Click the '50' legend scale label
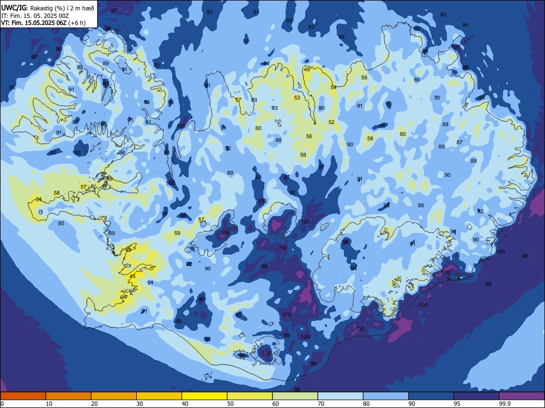 230,404
